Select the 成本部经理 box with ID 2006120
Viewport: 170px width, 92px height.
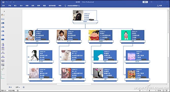pos(69,36)
